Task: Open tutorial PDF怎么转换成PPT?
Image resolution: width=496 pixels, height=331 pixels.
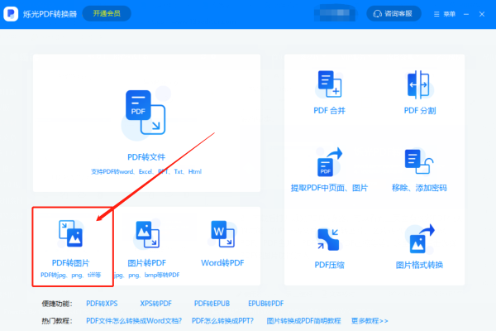Action: [x=222, y=321]
